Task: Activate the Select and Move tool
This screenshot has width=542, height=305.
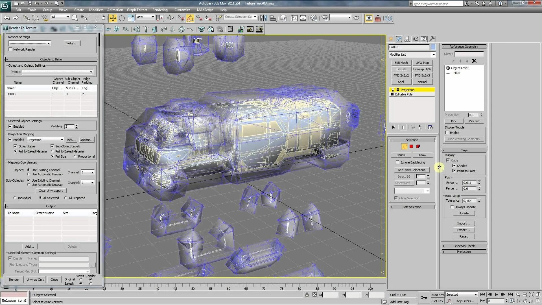Action: point(113,18)
